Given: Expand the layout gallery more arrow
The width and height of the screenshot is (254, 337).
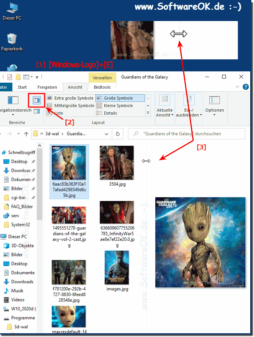Looking at the screenshot, I should click(x=148, y=113).
